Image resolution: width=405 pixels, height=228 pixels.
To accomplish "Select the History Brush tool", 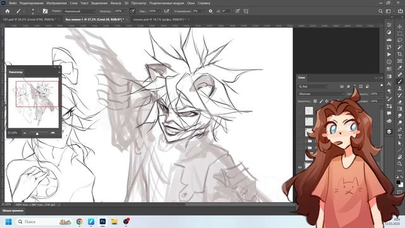I will click(399, 95).
